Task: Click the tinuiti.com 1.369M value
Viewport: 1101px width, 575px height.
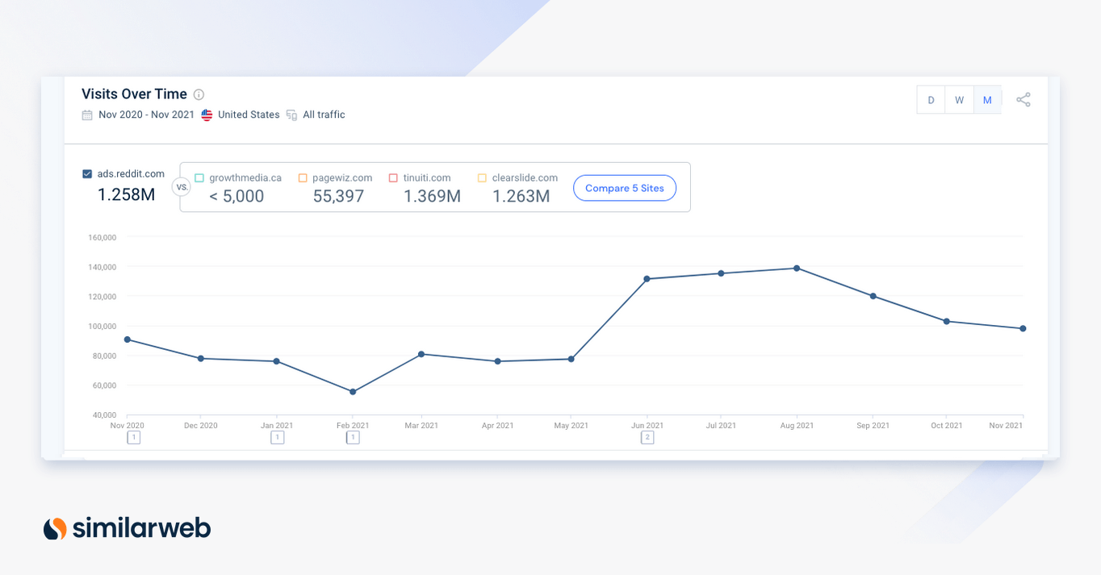Action: 432,196
